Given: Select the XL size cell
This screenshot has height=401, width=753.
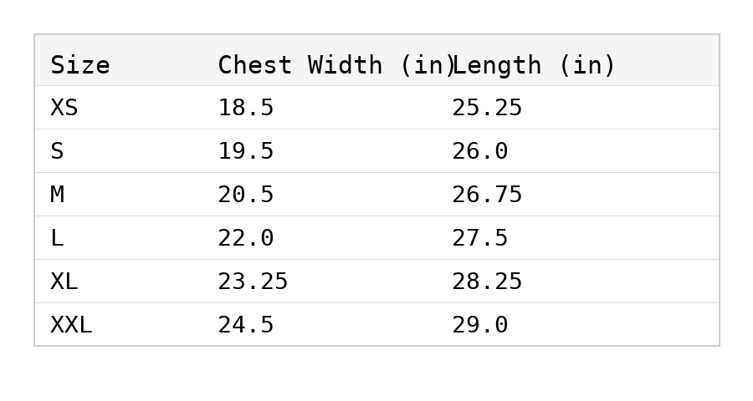Looking at the screenshot, I should click(64, 282).
